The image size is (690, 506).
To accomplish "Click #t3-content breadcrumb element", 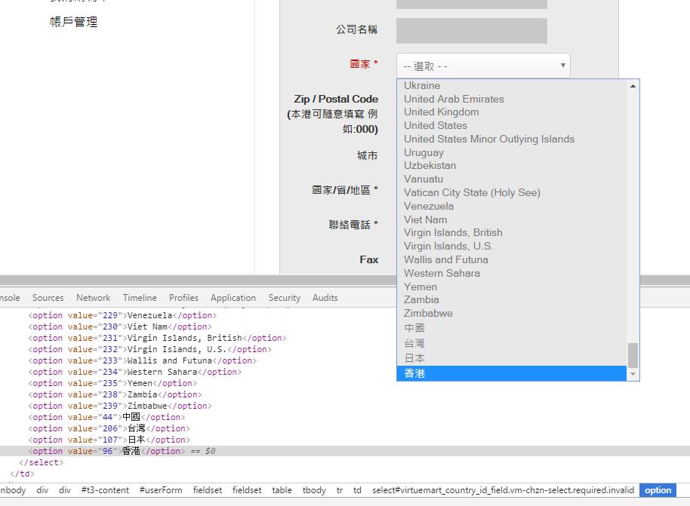I will [x=105, y=490].
